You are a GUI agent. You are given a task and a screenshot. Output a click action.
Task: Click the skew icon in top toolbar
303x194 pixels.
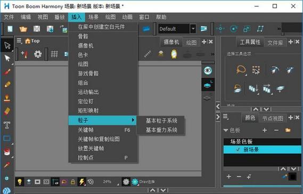coord(260,29)
